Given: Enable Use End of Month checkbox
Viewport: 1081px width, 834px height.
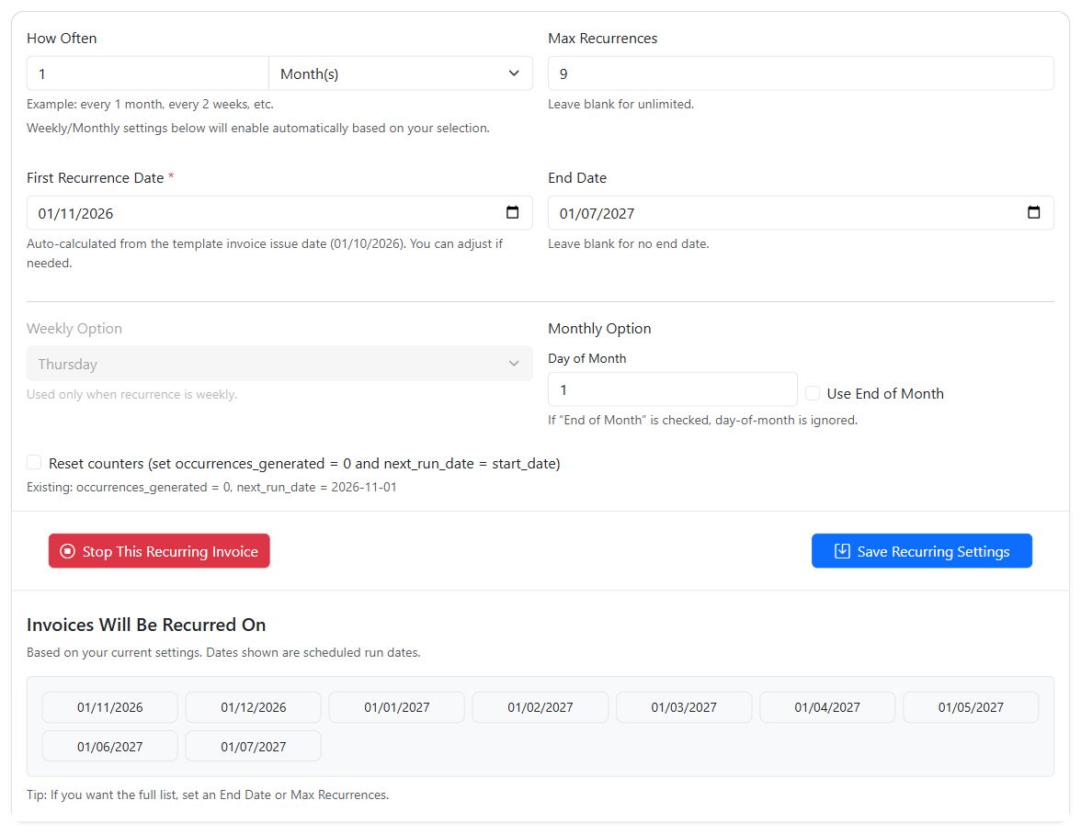Looking at the screenshot, I should (x=813, y=393).
